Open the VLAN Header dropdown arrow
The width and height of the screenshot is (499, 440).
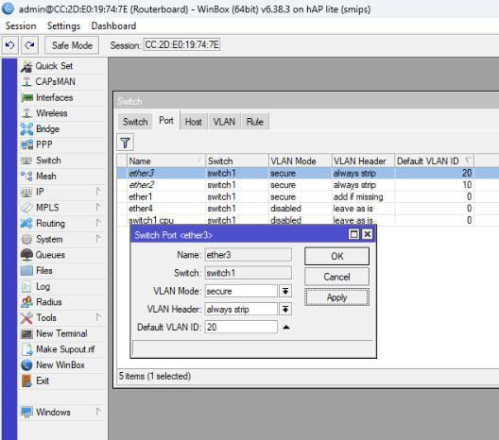[285, 309]
